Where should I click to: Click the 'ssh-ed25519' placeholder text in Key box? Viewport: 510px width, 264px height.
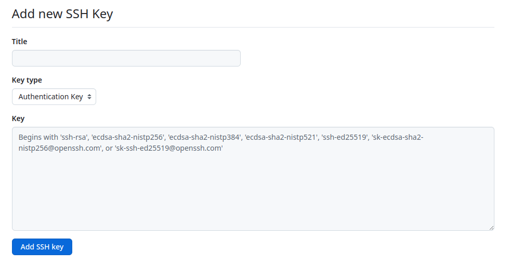(344, 138)
